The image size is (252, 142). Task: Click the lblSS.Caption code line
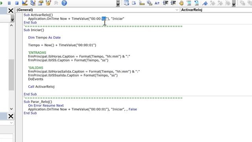(68, 60)
